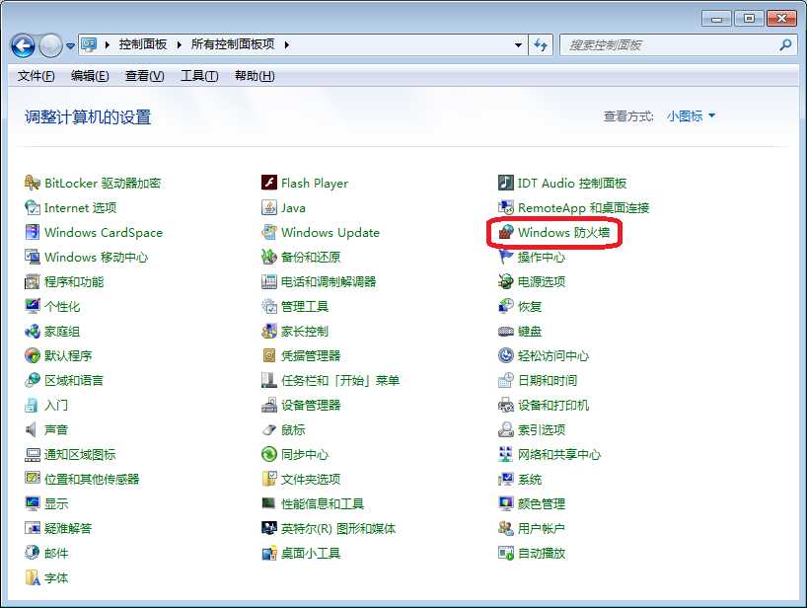The image size is (807, 608).
Task: Open the 文件夹选项 link
Action: pos(311,480)
